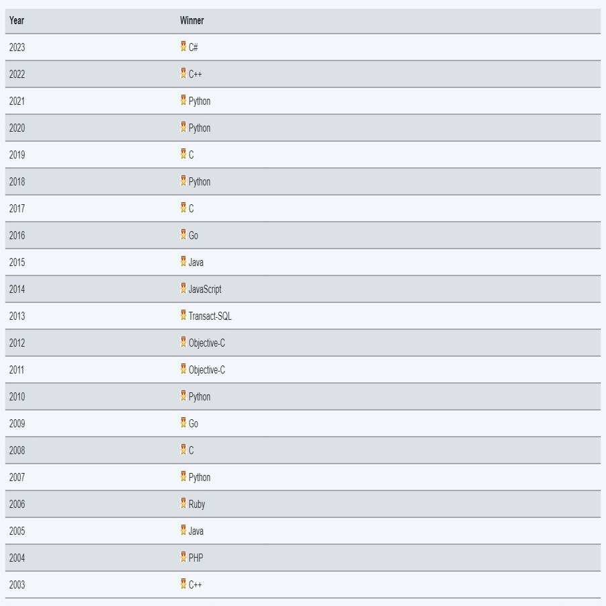Click the medal icon beside PHP
Image resolution: width=606 pixels, height=606 pixels.
[183, 557]
